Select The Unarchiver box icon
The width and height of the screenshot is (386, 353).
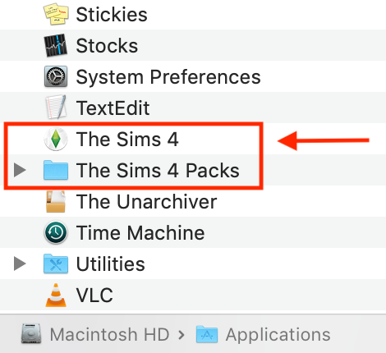[x=56, y=202]
